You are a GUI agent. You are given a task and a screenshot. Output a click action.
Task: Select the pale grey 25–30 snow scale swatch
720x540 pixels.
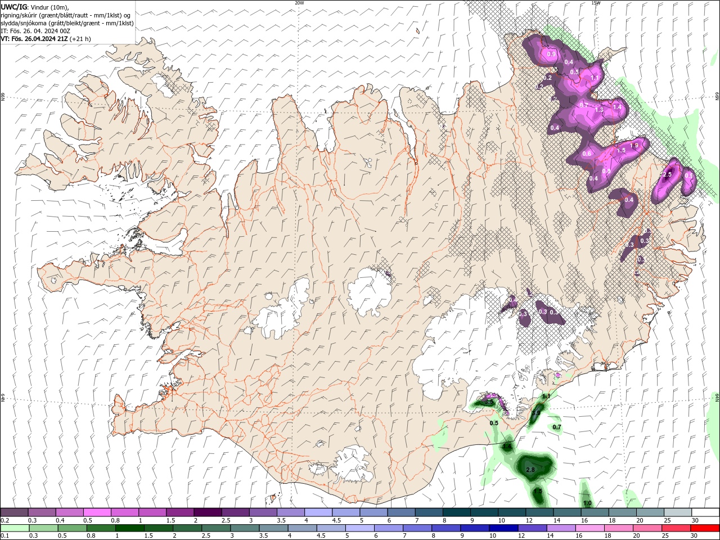[x=678, y=512]
